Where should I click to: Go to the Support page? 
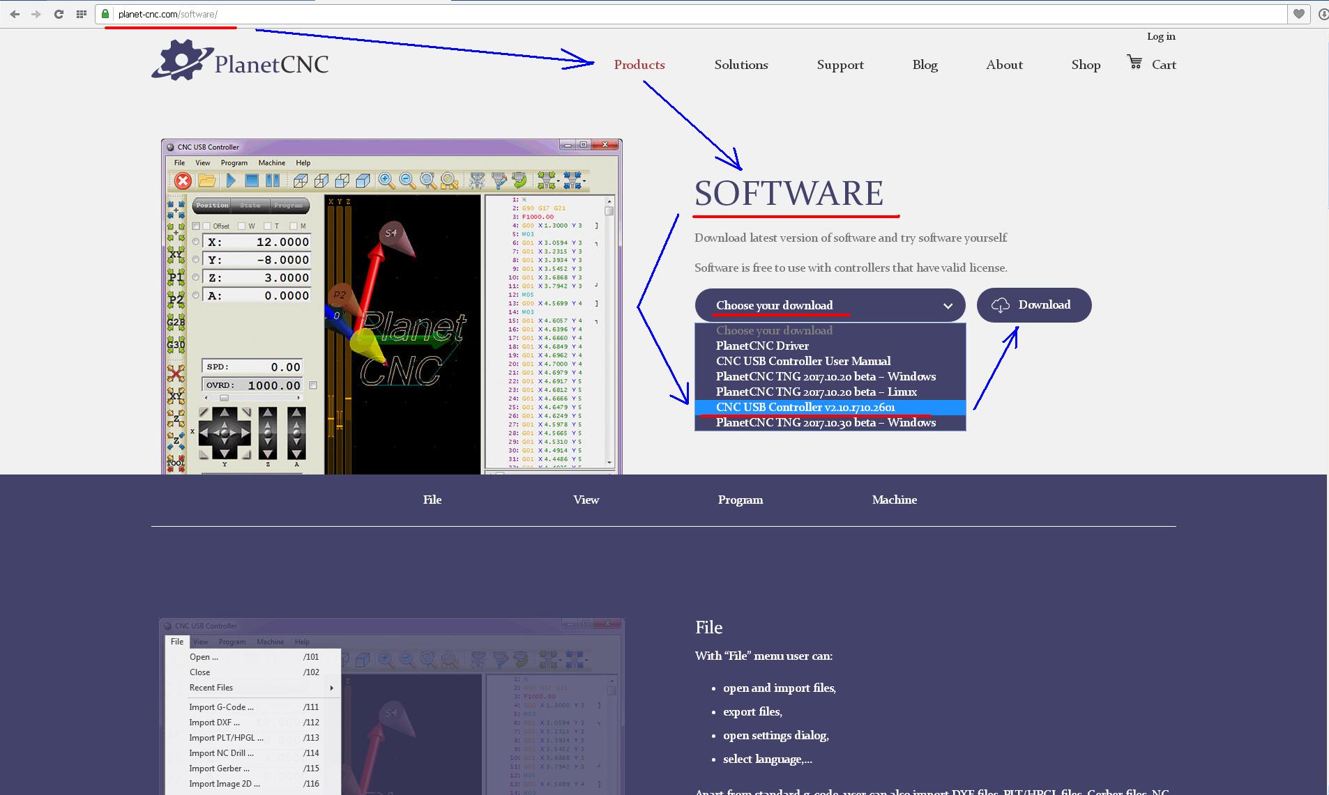[x=840, y=65]
